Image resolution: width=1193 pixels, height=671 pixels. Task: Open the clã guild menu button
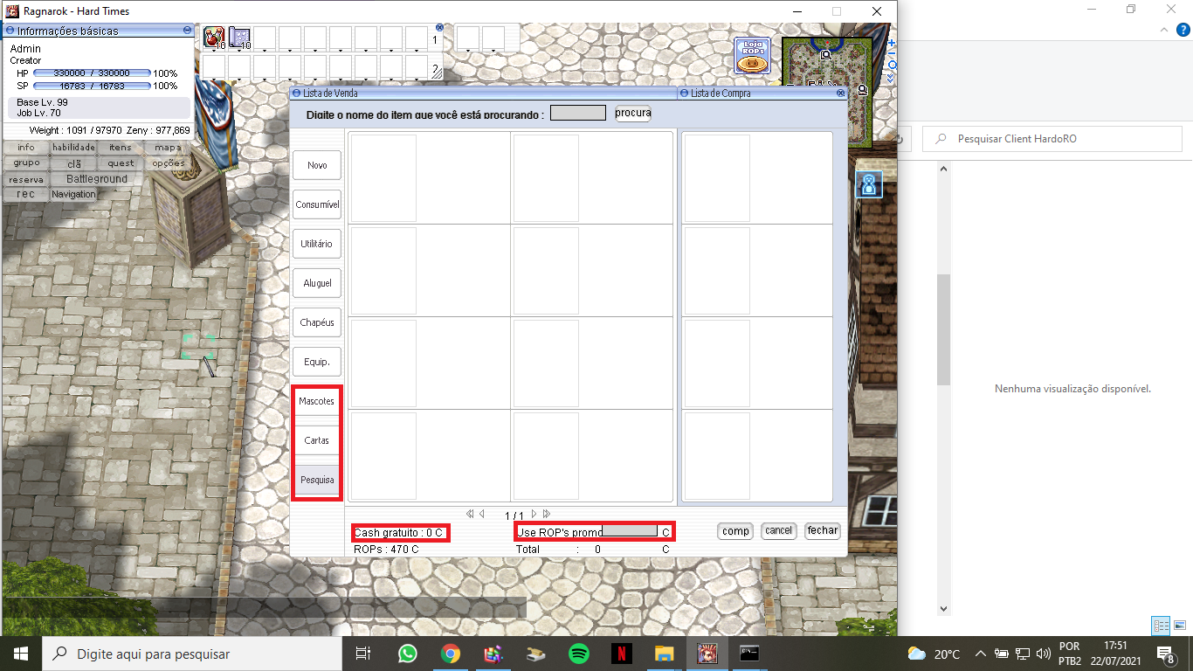point(73,163)
